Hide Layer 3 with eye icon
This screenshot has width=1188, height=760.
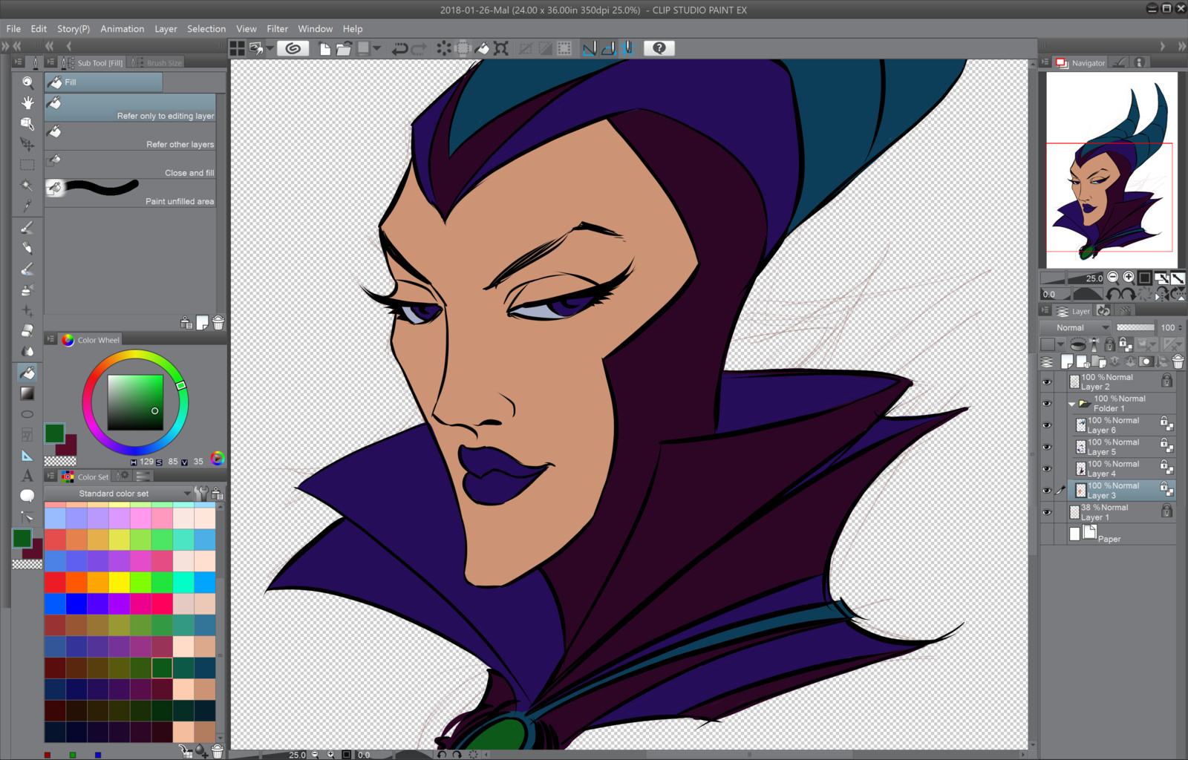pos(1047,491)
